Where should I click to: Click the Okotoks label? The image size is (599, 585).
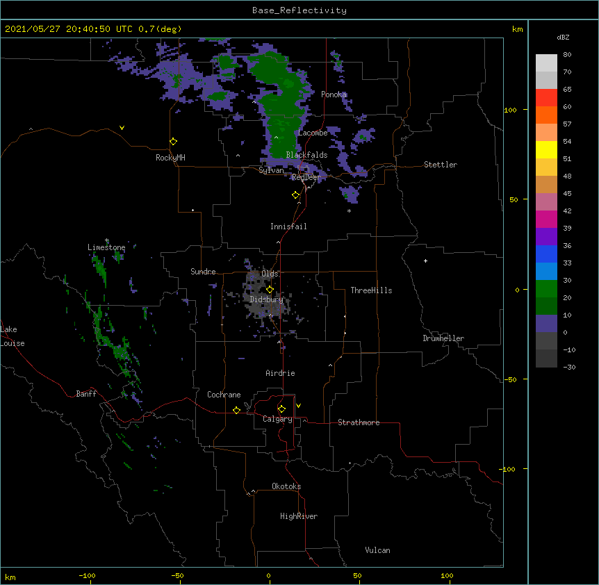click(286, 486)
